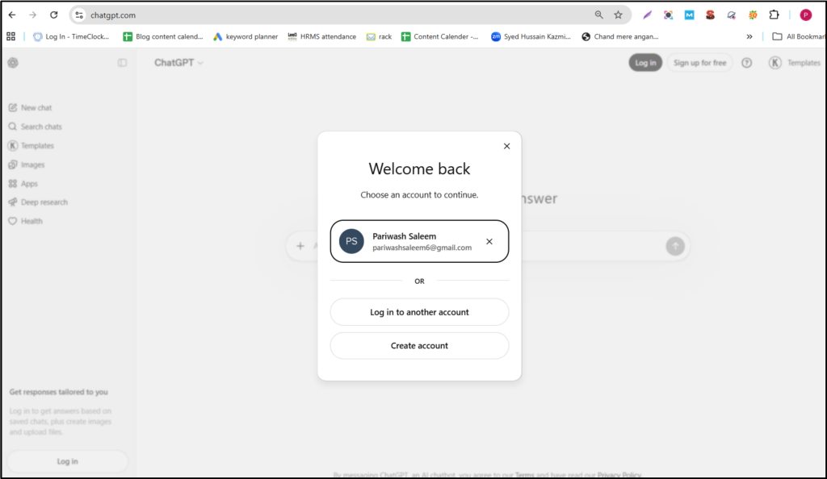Open site information icon in address bar
Screen dimensions: 827x479
[79, 15]
